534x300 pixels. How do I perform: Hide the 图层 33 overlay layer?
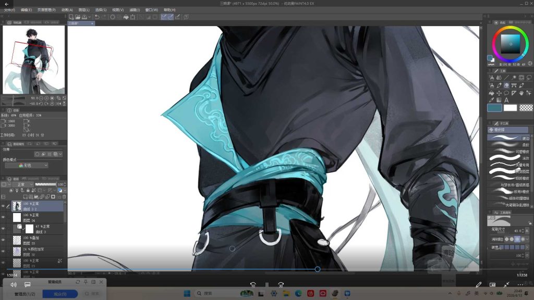point(3,240)
